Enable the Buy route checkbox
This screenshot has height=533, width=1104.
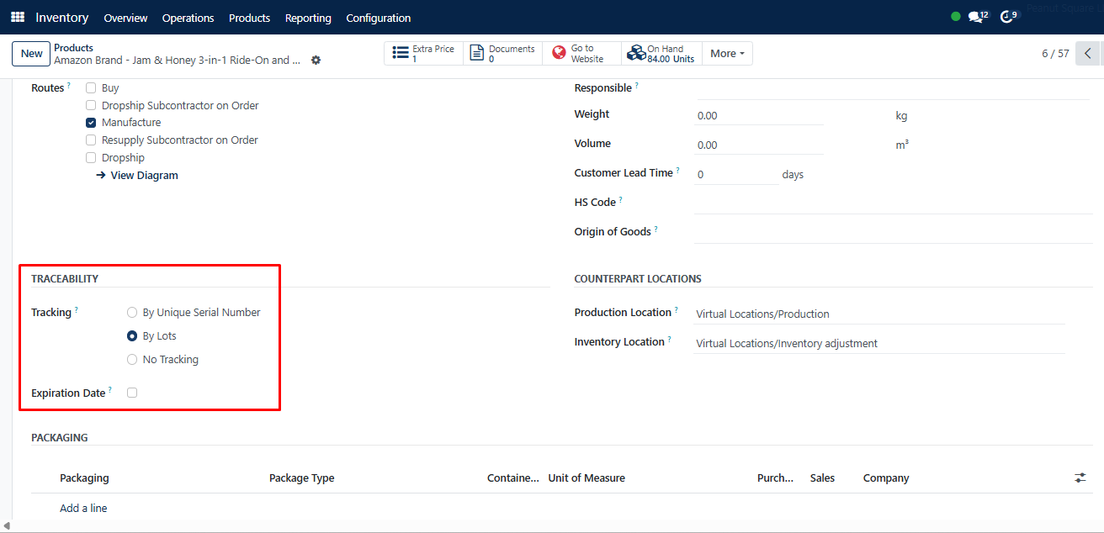(91, 87)
